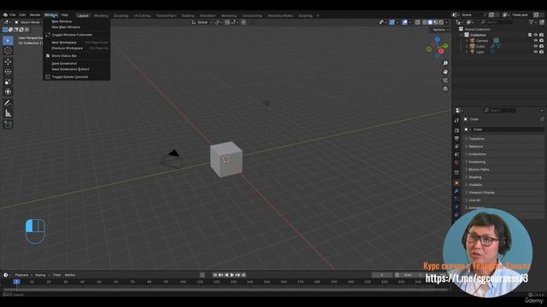Open the Object properties orange square tab
The height and width of the screenshot is (307, 547).
coord(456,183)
